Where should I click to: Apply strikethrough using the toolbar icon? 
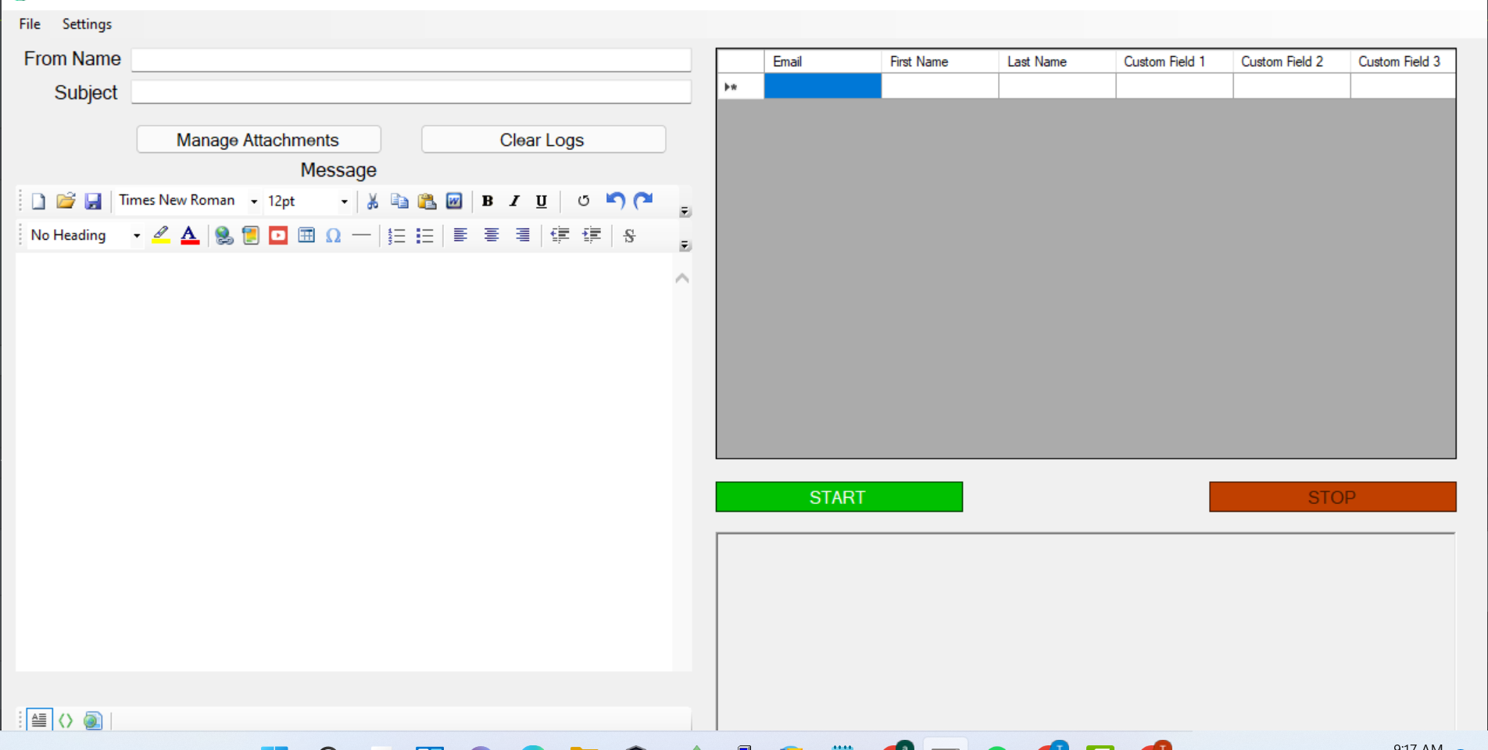tap(629, 235)
